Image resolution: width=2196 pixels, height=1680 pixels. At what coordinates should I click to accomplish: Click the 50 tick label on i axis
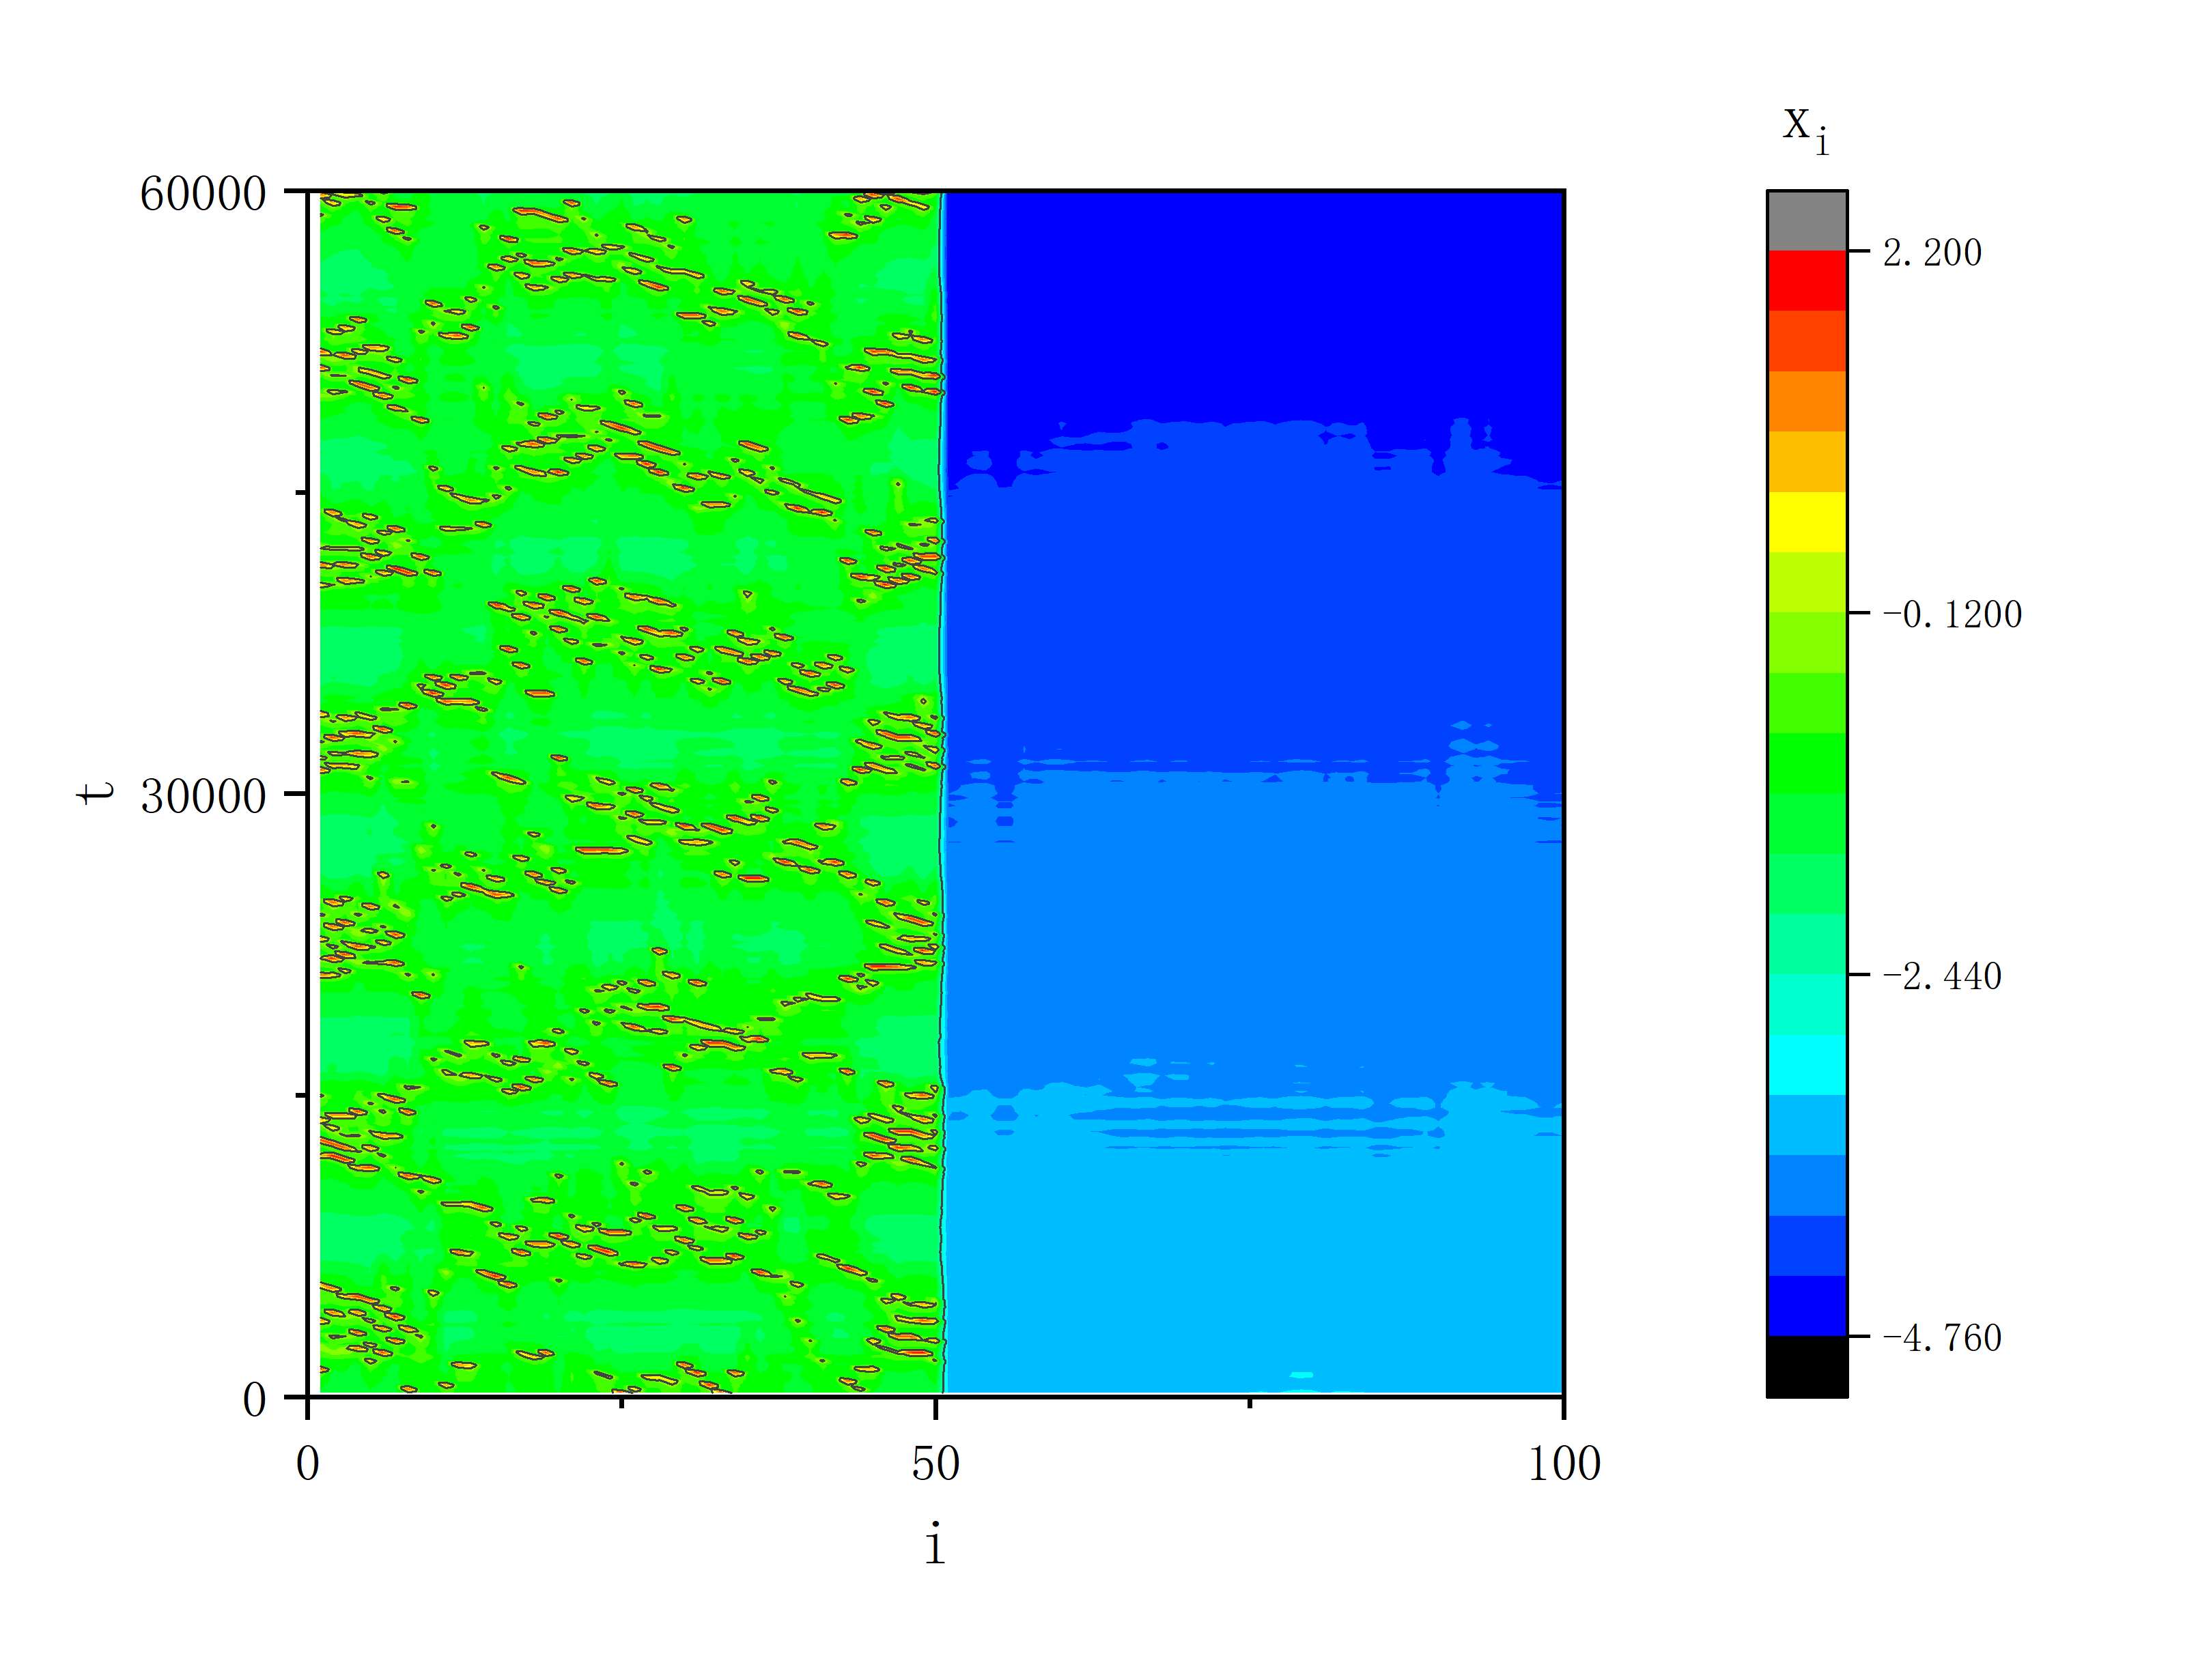click(935, 1464)
